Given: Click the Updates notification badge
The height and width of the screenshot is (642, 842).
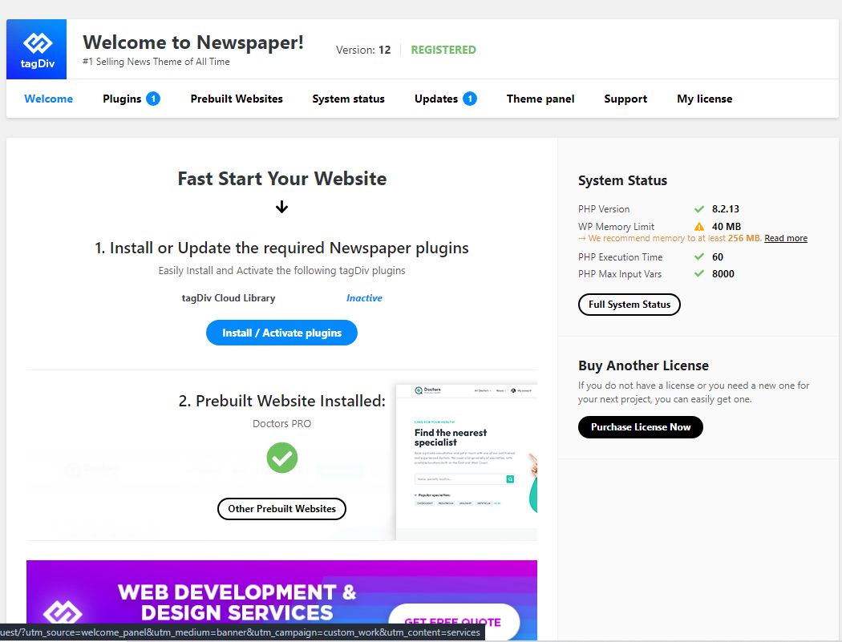Looking at the screenshot, I should pos(470,99).
